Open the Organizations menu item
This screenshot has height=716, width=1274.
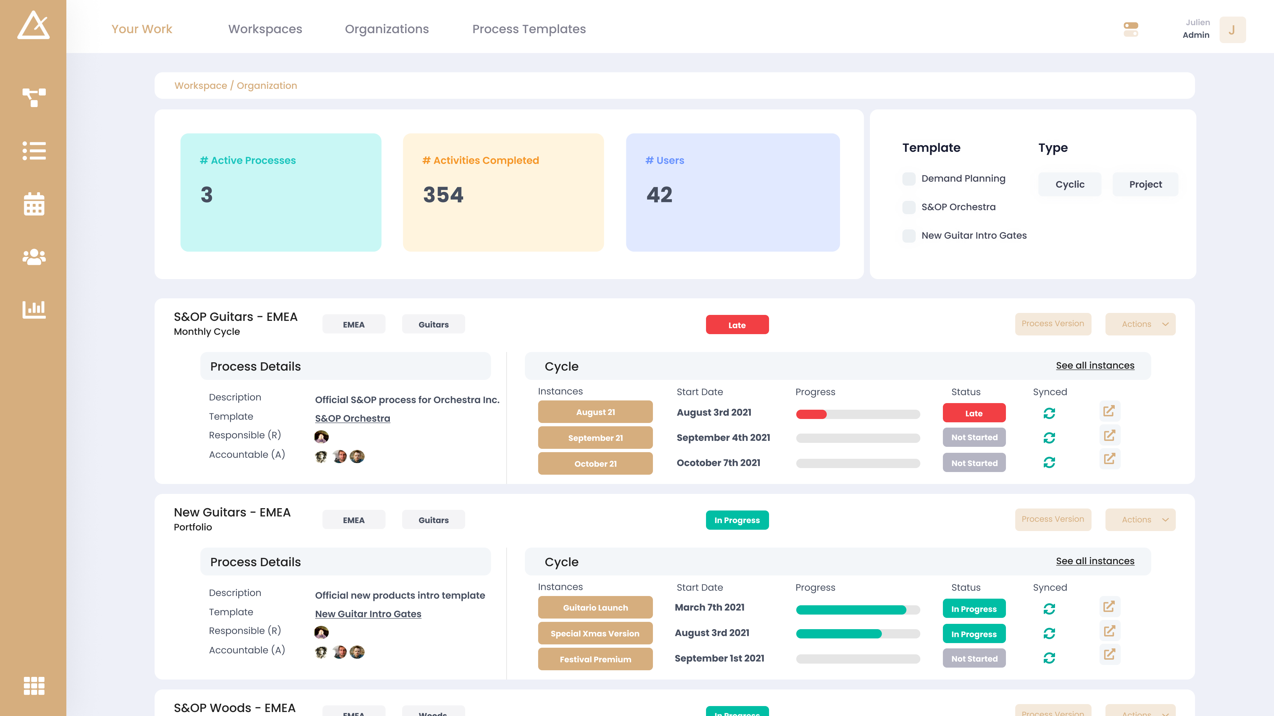click(x=387, y=29)
